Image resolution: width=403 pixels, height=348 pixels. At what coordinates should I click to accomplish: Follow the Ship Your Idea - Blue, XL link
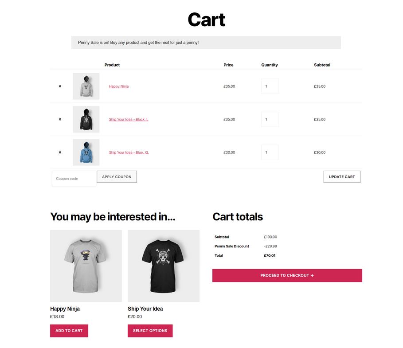click(129, 152)
